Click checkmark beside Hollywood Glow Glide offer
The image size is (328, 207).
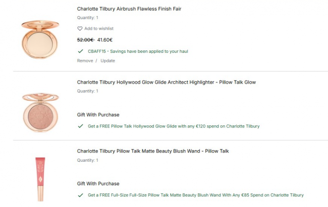80,126
